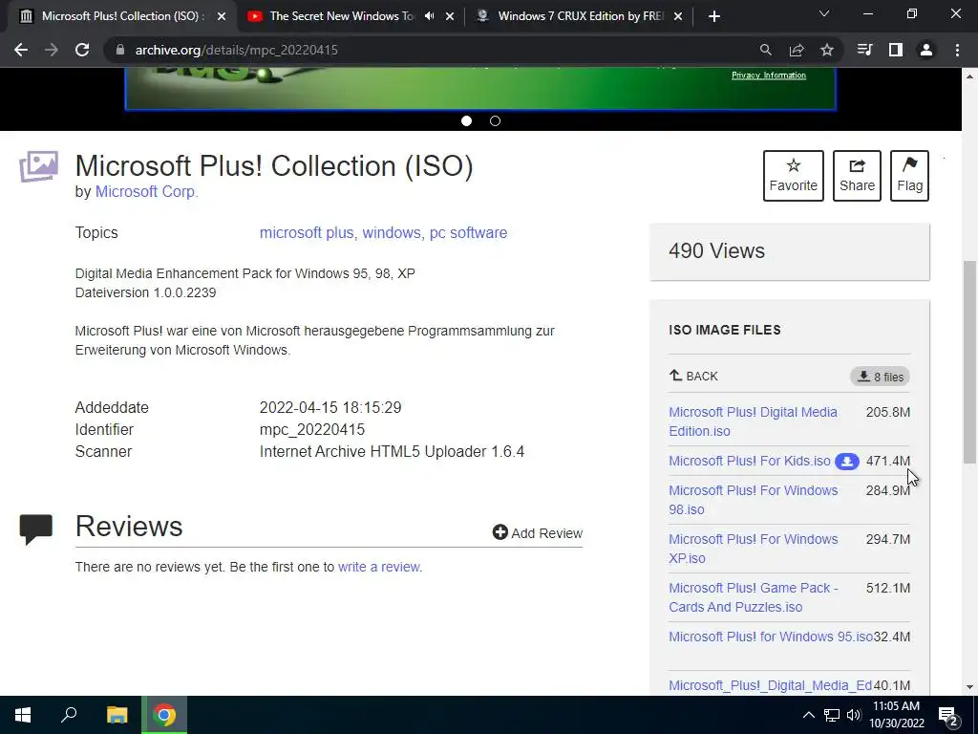Download Microsoft Plus! For Windows 98.iso
The width and height of the screenshot is (978, 734).
pyautogui.click(x=754, y=500)
